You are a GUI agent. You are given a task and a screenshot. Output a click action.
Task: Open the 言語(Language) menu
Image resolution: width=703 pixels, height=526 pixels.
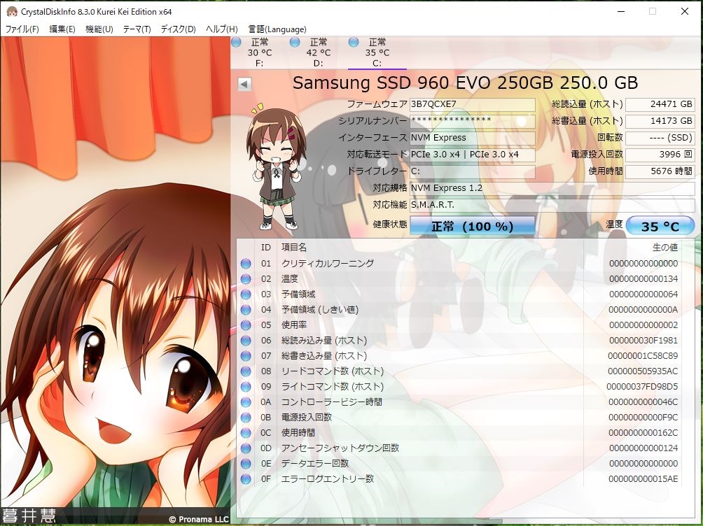pos(277,29)
